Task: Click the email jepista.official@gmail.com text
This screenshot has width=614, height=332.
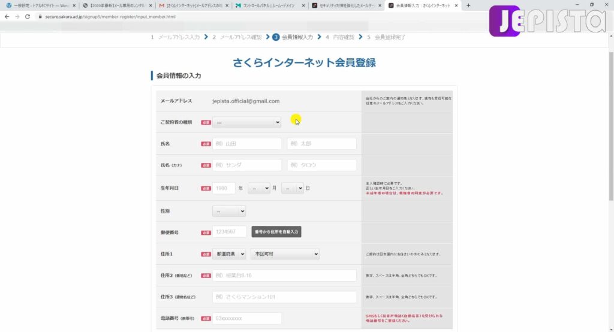Action: pyautogui.click(x=246, y=101)
